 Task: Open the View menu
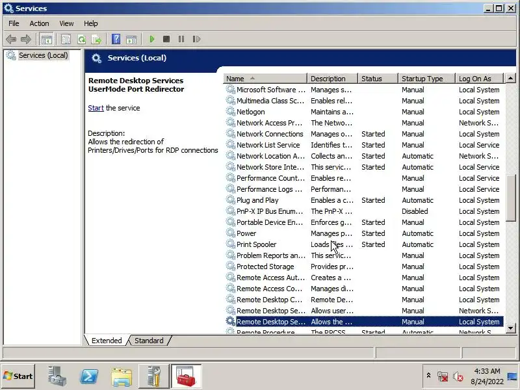tap(66, 23)
